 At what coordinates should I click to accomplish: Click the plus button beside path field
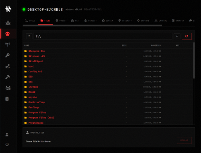coord(177,36)
